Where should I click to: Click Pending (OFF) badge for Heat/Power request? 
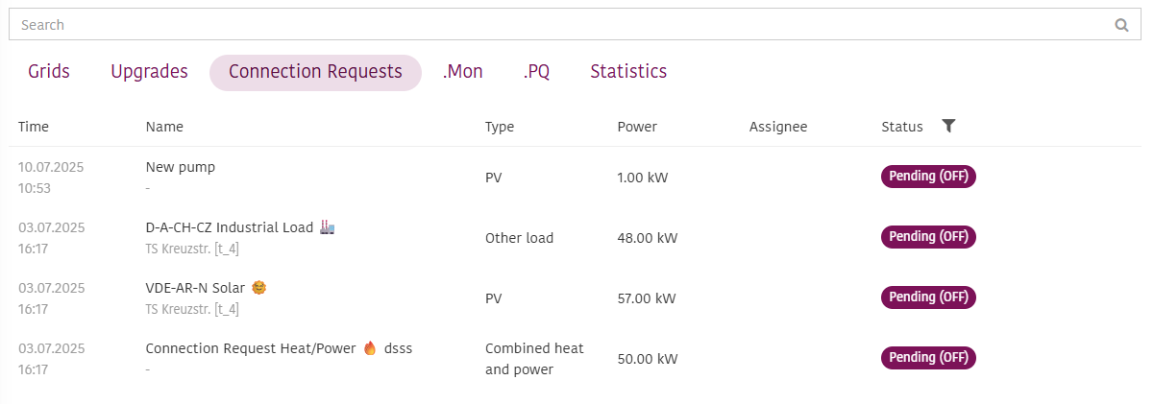coord(928,358)
